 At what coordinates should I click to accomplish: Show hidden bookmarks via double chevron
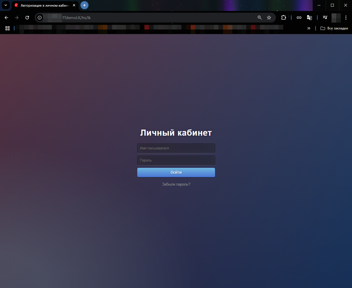pyautogui.click(x=309, y=28)
